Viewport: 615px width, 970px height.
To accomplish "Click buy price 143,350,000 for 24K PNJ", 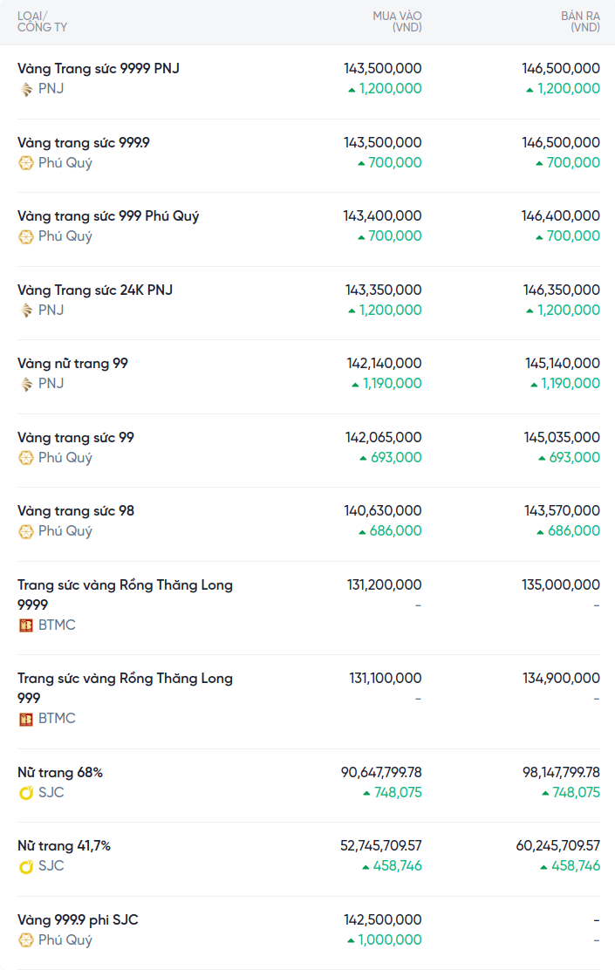I will point(382,290).
